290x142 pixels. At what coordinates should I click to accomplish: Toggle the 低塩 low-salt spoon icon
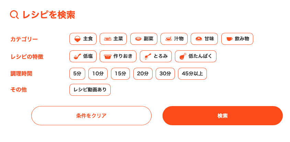pyautogui.click(x=77, y=56)
